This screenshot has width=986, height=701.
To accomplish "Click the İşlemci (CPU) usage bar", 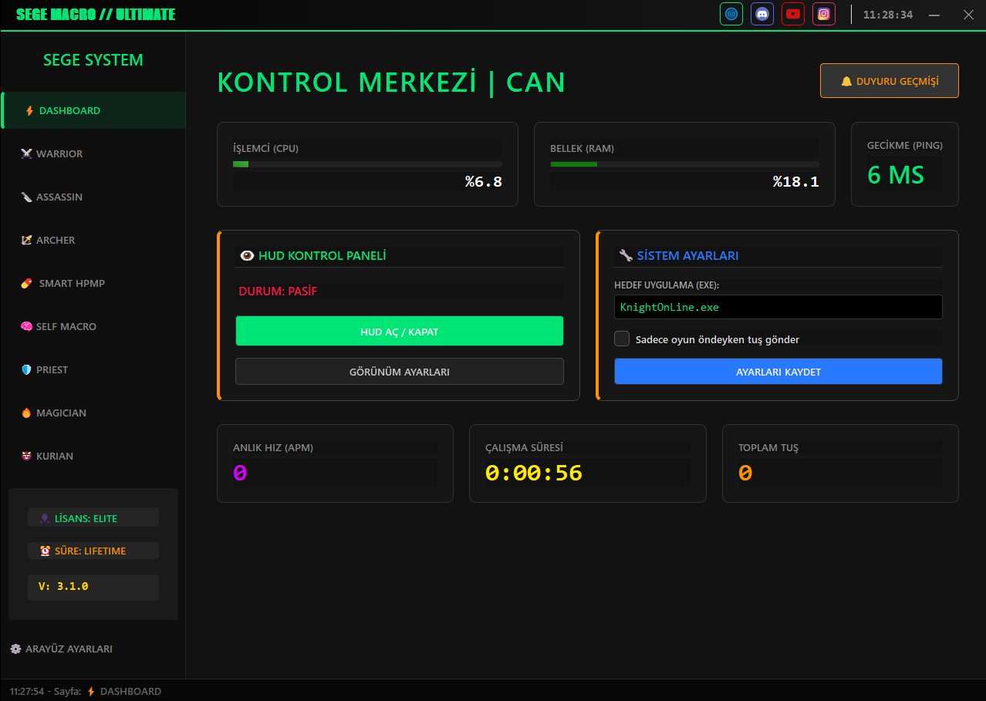I will click(x=367, y=164).
